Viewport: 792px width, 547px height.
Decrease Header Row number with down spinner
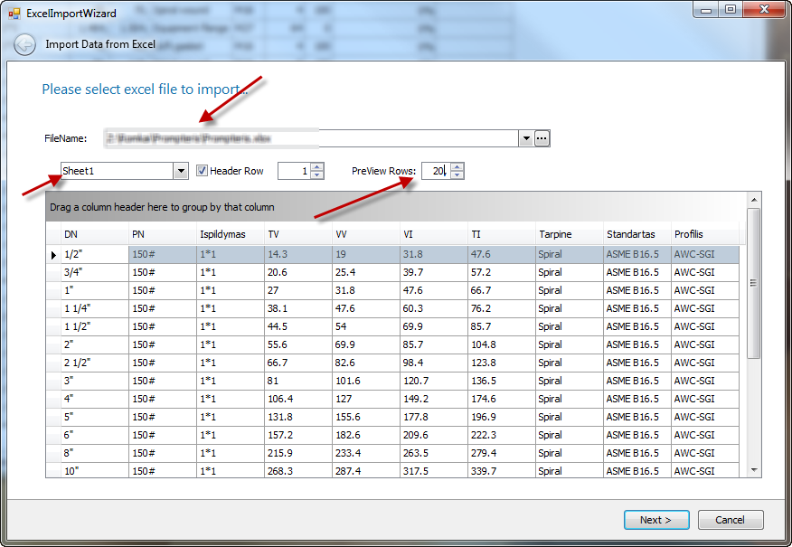(316, 174)
